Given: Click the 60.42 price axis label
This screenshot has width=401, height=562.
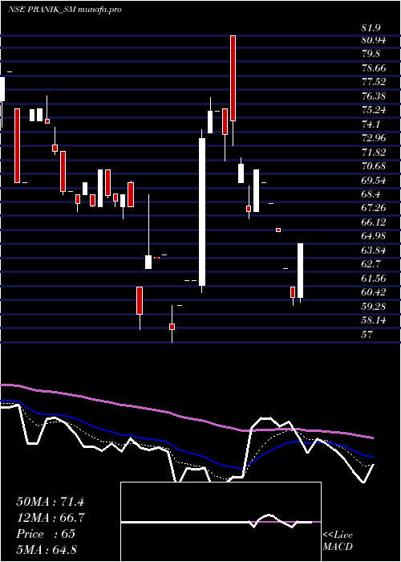Looking at the screenshot, I should 374,292.
